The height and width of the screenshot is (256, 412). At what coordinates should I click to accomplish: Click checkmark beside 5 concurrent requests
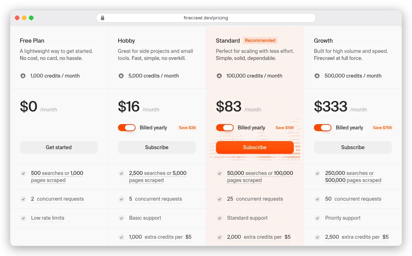tap(121, 199)
